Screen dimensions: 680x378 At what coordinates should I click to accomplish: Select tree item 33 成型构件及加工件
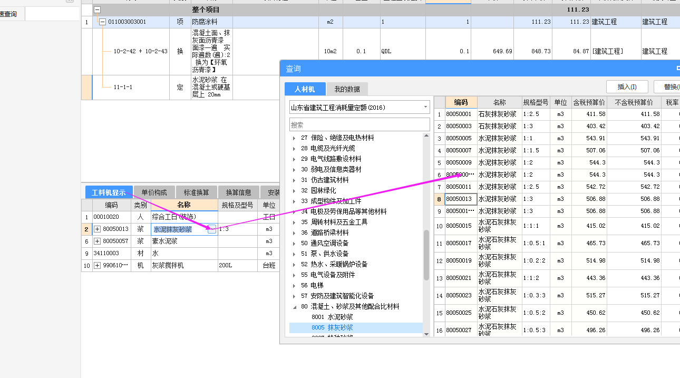(x=331, y=201)
